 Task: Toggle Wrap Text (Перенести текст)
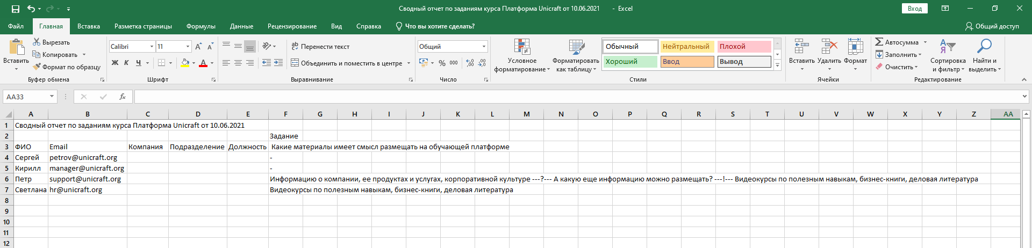tap(320, 47)
